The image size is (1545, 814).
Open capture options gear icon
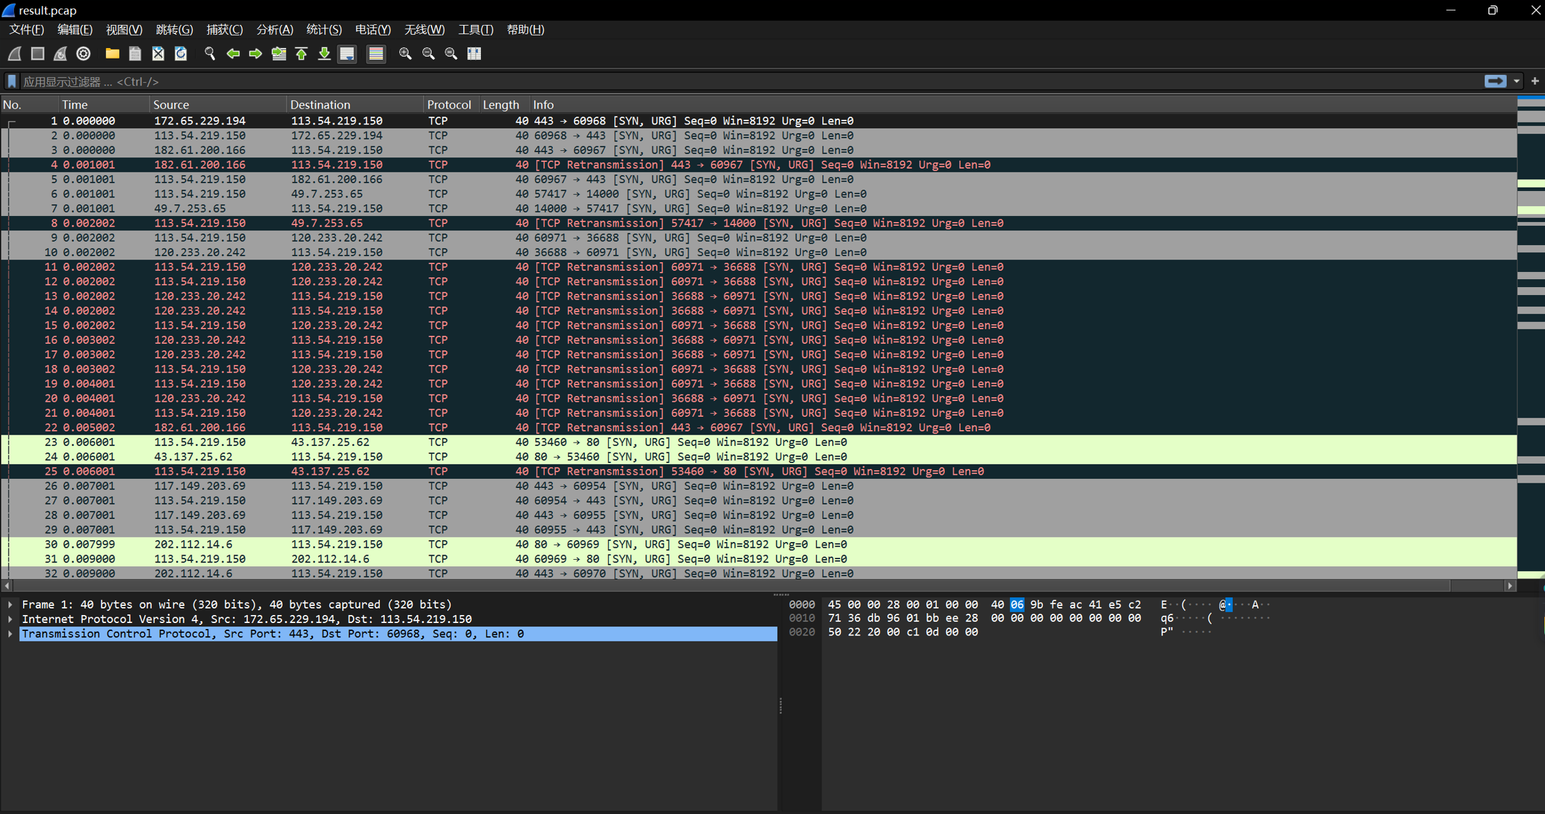pyautogui.click(x=84, y=54)
